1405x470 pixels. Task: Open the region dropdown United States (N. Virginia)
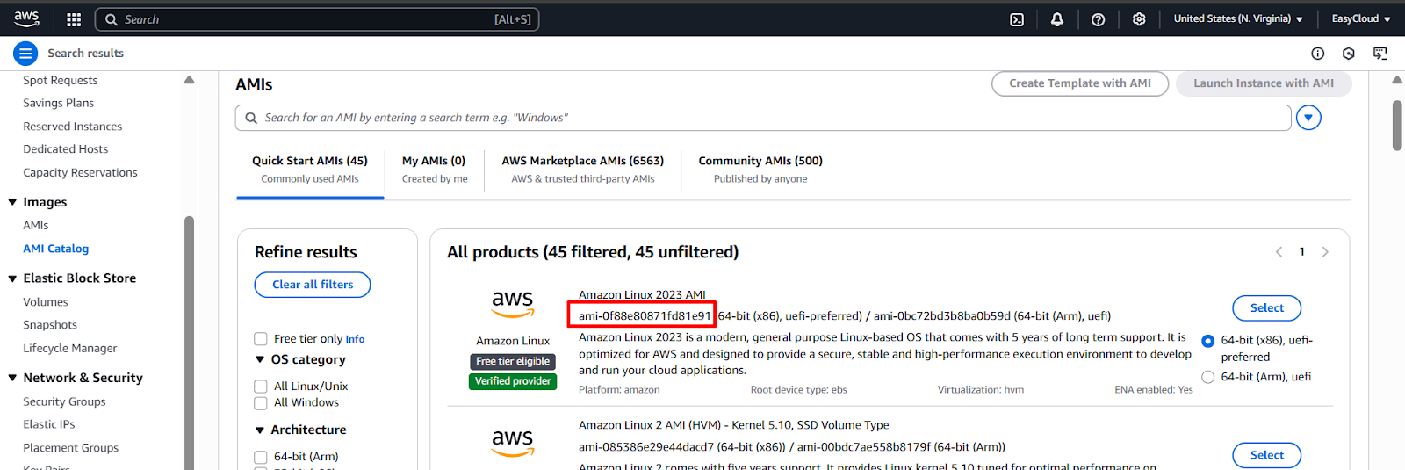[1238, 18]
